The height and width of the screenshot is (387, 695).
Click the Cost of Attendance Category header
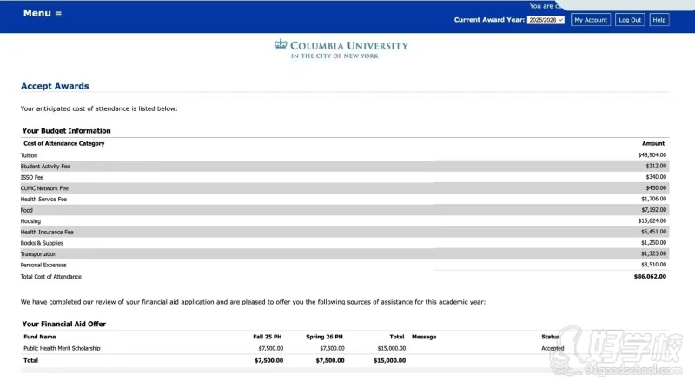[63, 143]
